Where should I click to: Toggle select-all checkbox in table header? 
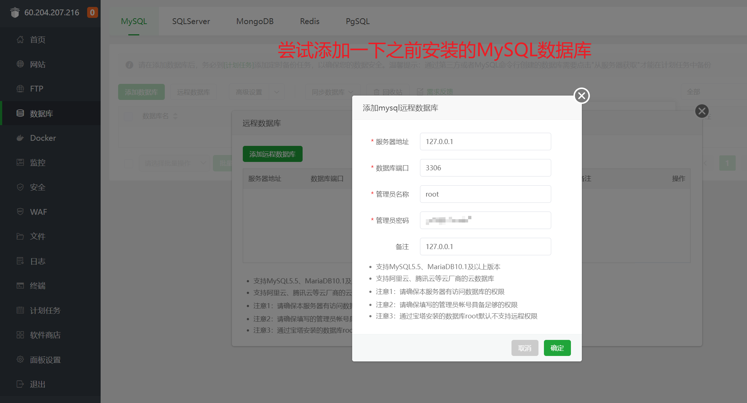coord(128,116)
